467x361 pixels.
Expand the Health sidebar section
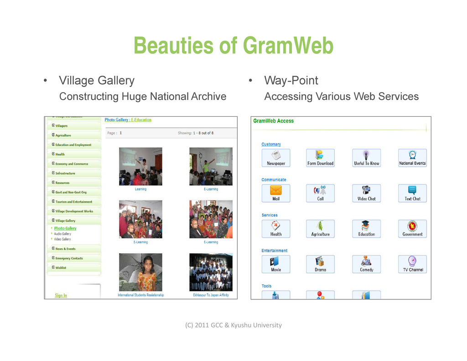coord(74,154)
